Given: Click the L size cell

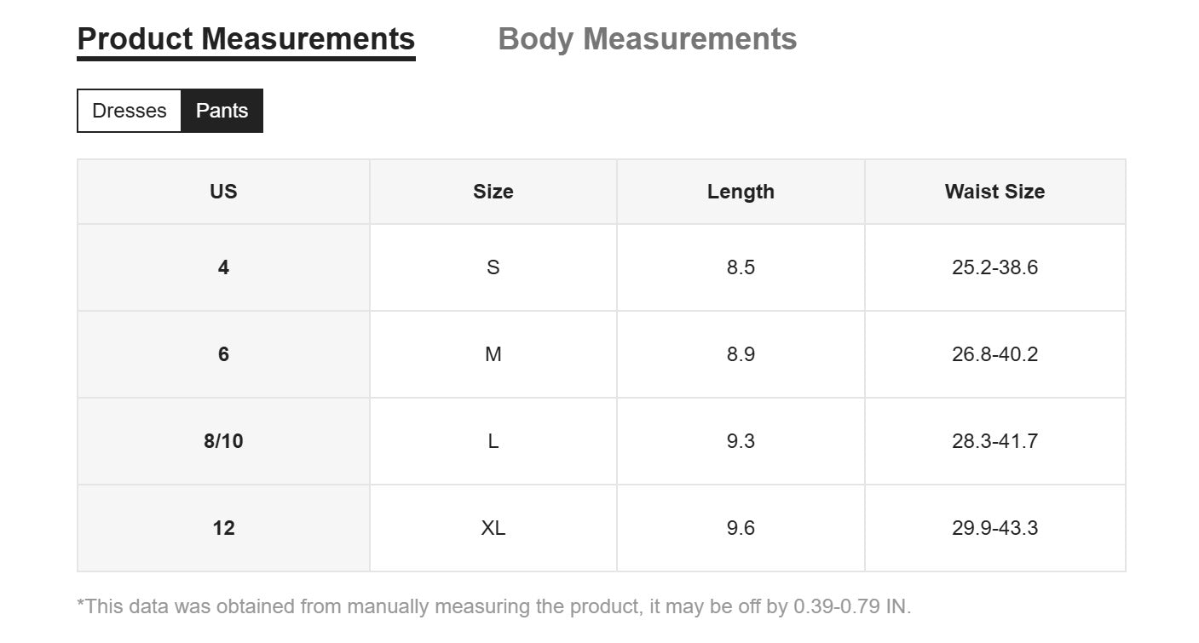Looking at the screenshot, I should [x=493, y=441].
